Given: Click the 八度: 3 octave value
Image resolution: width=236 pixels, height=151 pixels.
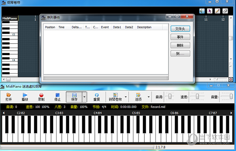Looking at the screenshot, I should [60, 107].
